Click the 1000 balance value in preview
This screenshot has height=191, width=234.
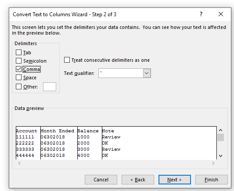[83, 137]
